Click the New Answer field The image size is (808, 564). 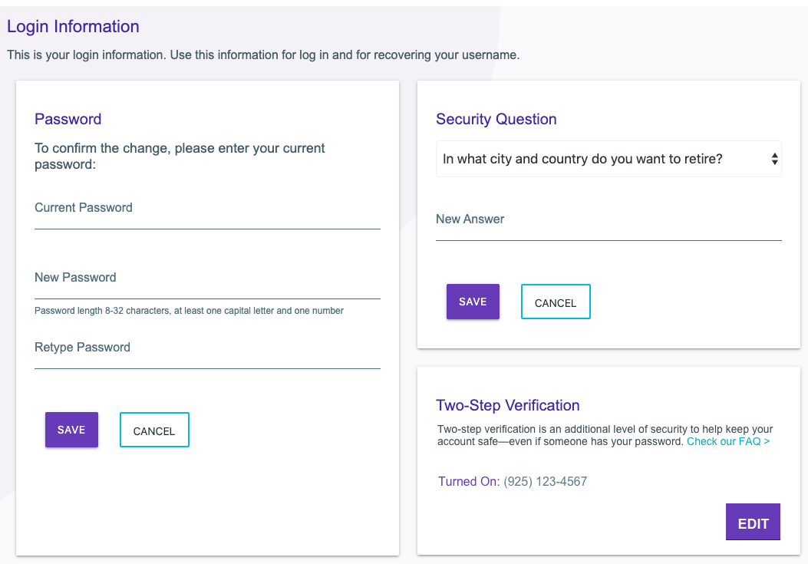tap(608, 223)
